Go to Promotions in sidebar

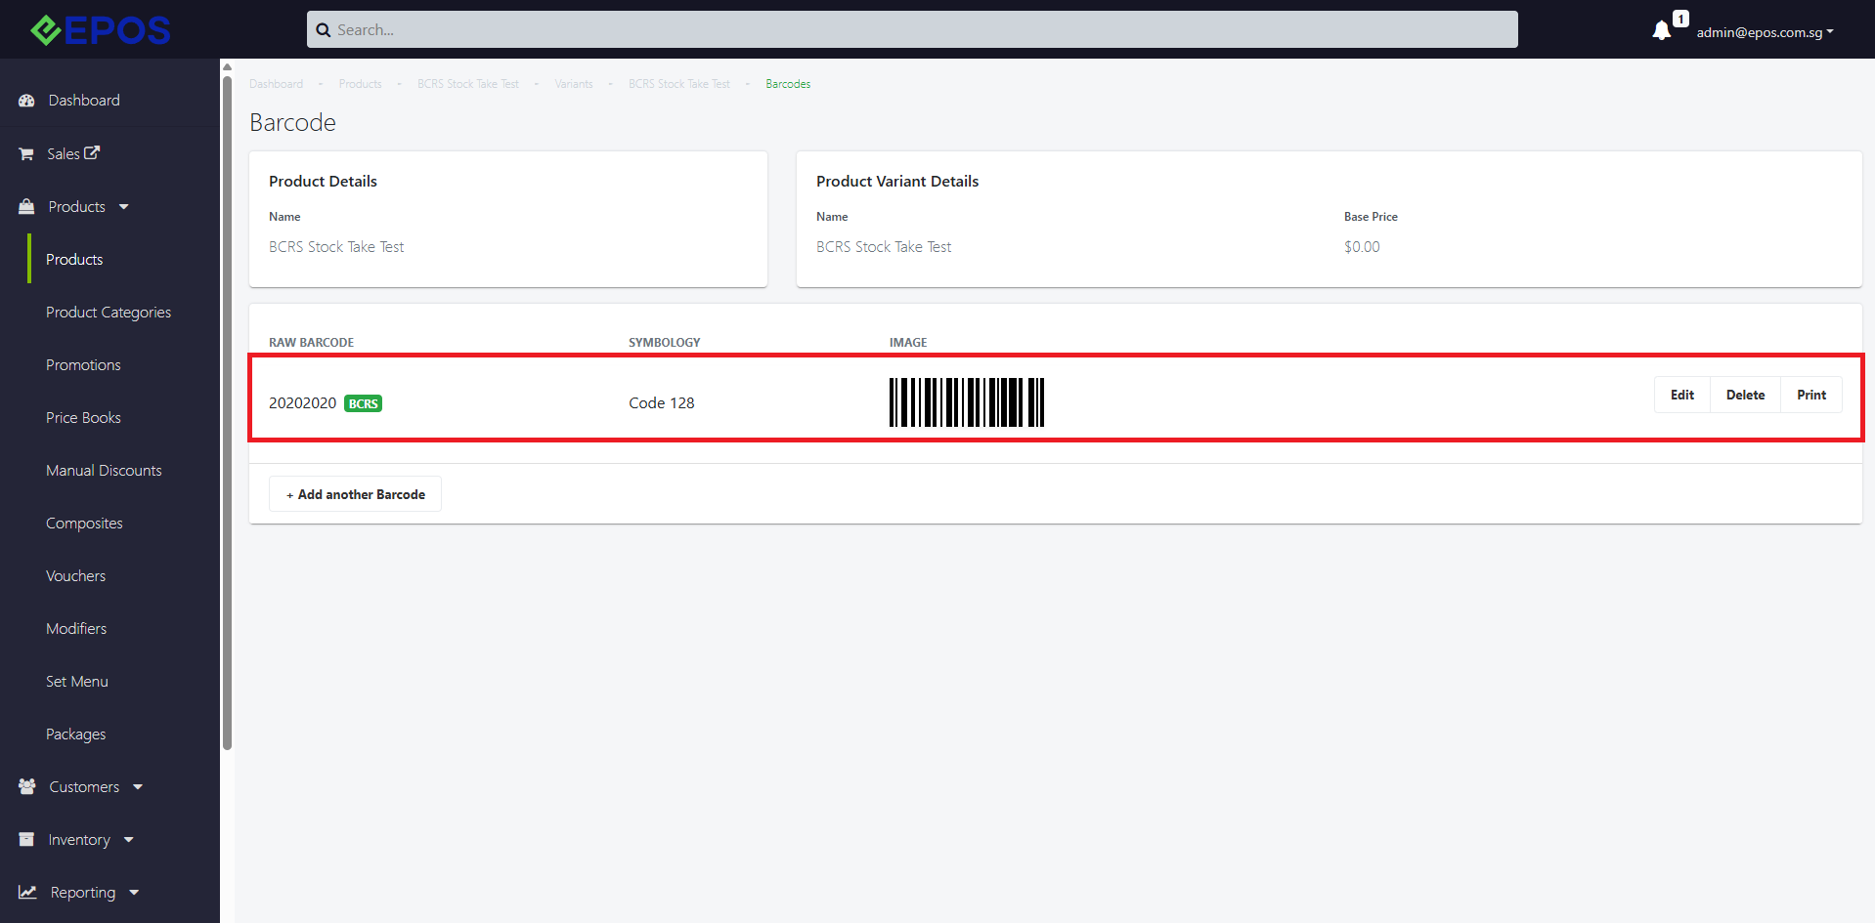pos(83,365)
